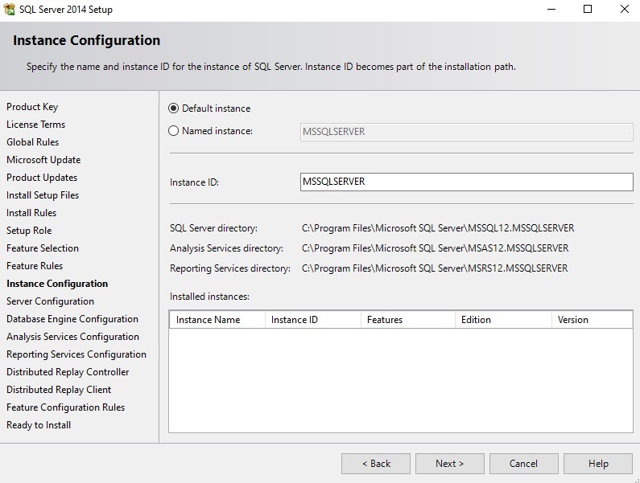Click the SQL Server Setup title bar icon

[x=10, y=10]
